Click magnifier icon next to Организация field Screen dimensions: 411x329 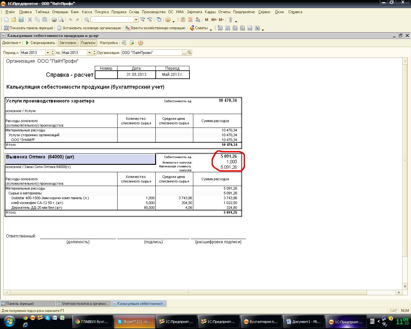189,53
